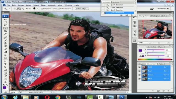This screenshot has width=176, height=99.
Task: Select the Zoom tool in toolbox
Action: [x=5, y=82]
